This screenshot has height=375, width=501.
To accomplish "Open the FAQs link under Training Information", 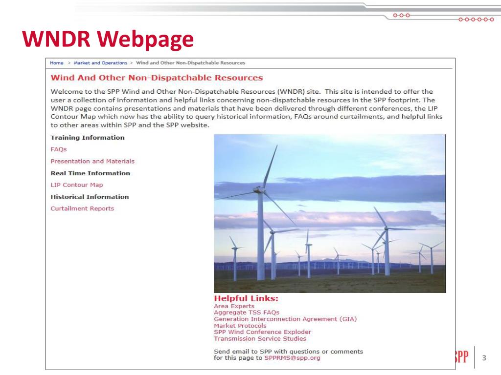I will pyautogui.click(x=59, y=149).
